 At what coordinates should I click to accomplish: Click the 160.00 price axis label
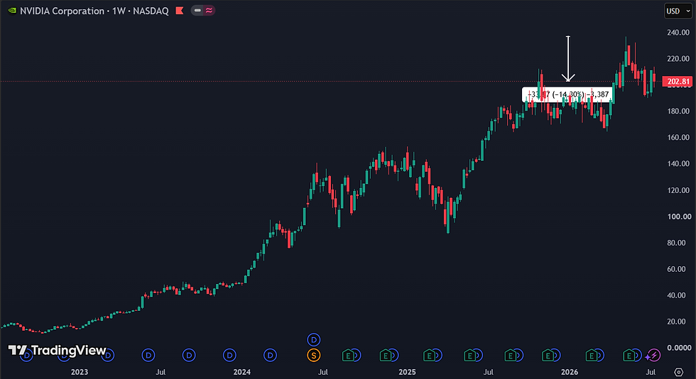click(678, 137)
